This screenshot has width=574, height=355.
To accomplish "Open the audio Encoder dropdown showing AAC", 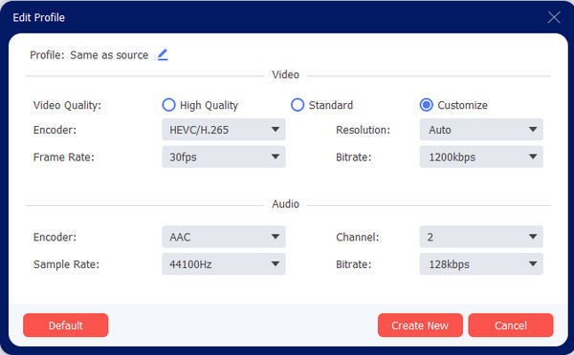I will point(224,237).
